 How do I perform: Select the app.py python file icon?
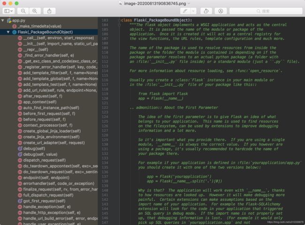(9, 21)
